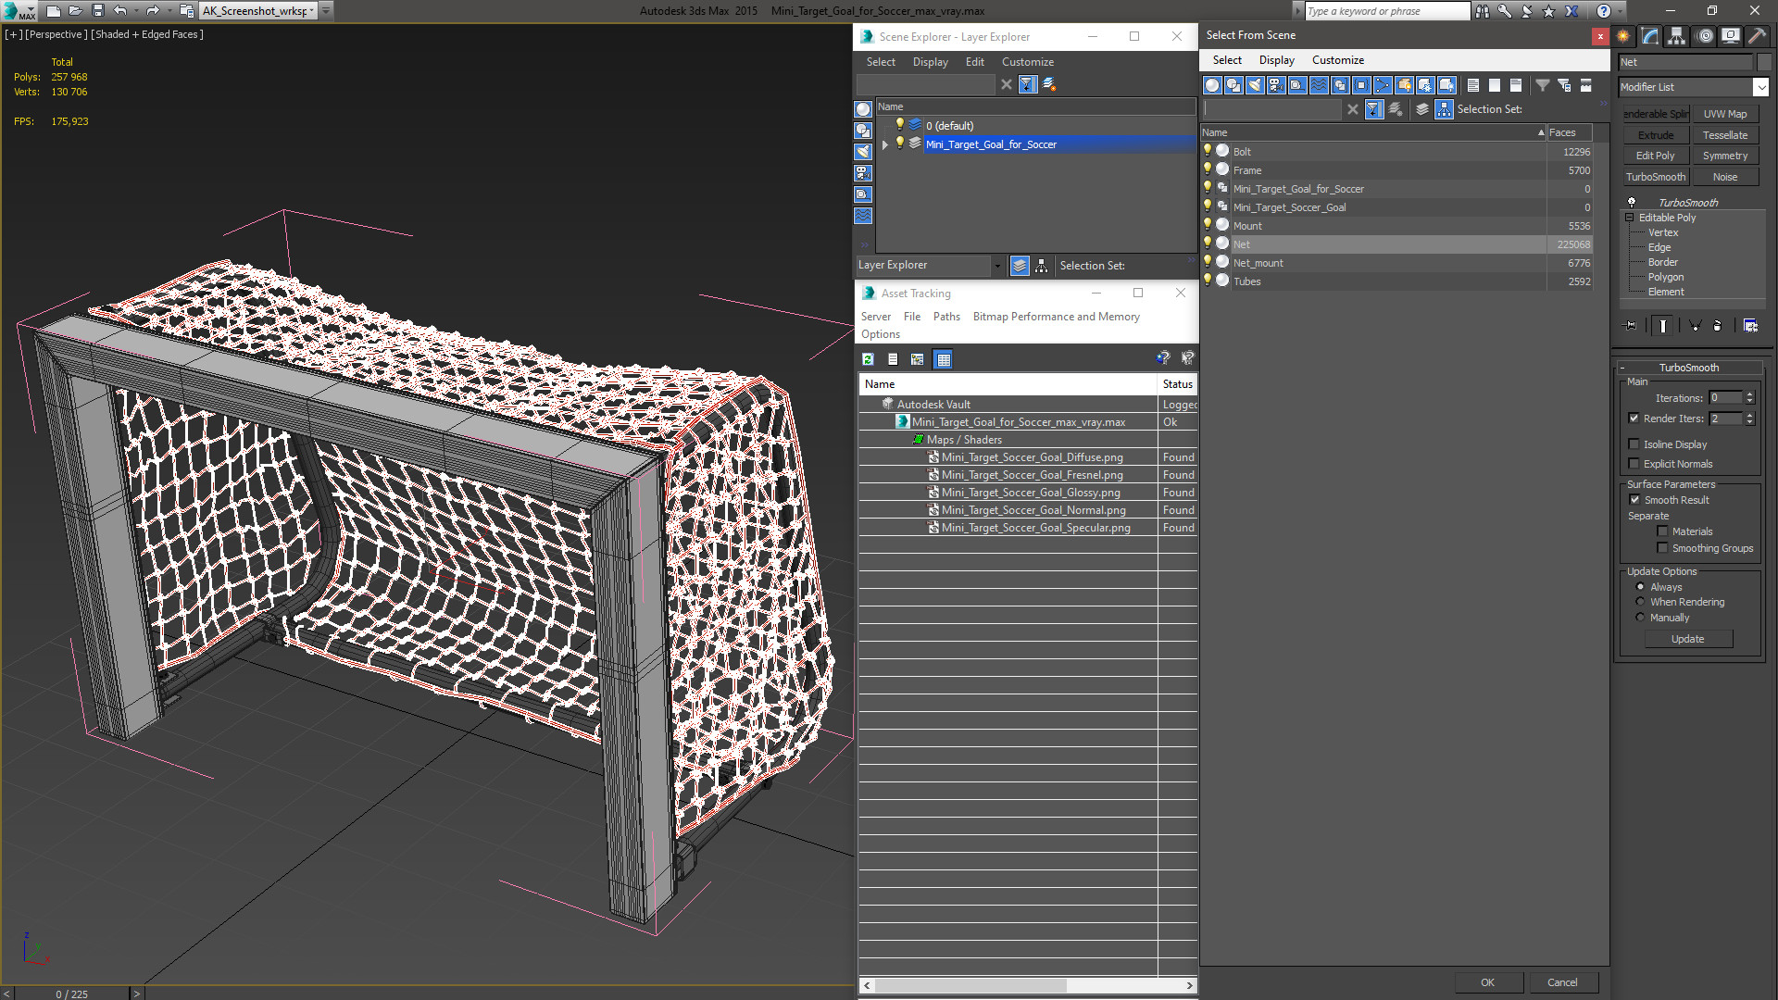Open the Utilities hammer panel tab

(1757, 36)
